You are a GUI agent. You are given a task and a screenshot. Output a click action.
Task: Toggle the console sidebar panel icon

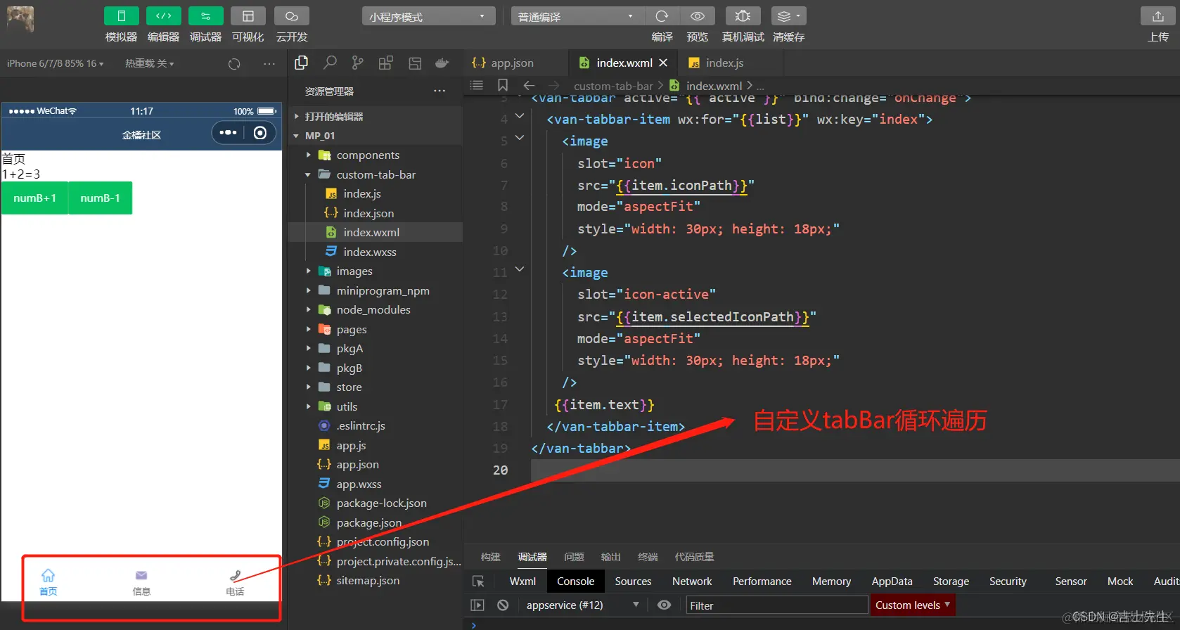tap(477, 605)
